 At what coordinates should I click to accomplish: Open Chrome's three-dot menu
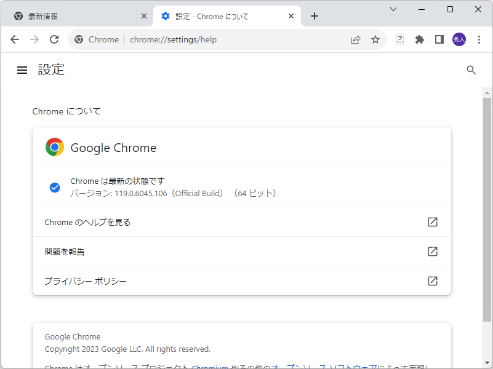479,39
